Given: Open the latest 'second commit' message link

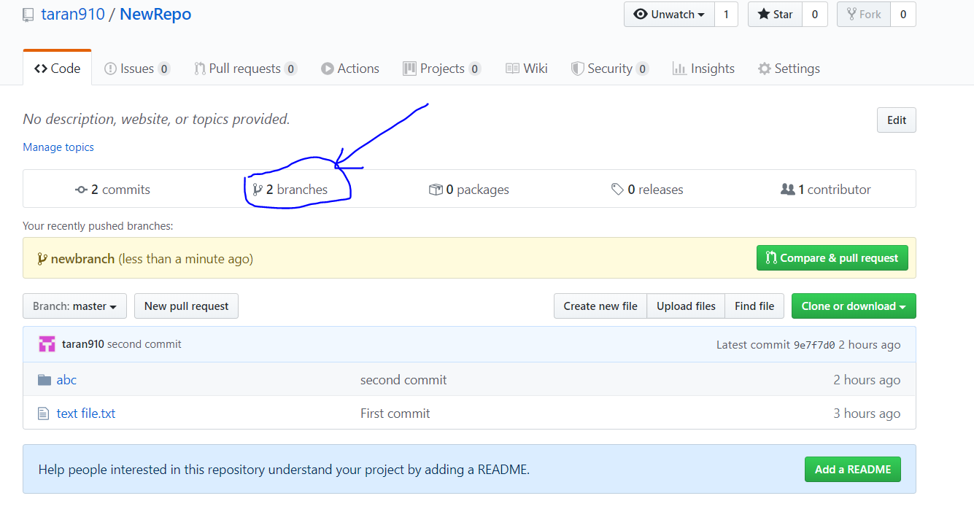Looking at the screenshot, I should (144, 344).
